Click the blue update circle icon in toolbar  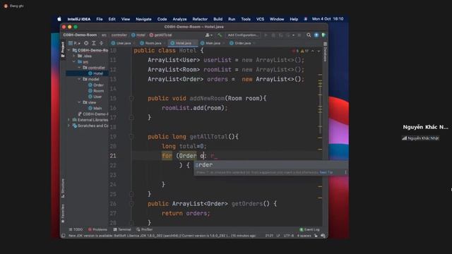pyautogui.click(x=316, y=35)
